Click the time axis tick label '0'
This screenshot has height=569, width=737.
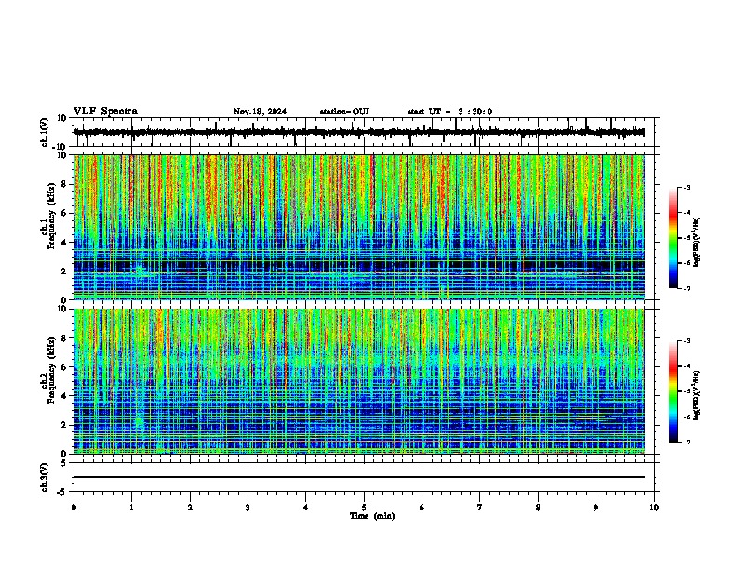click(x=74, y=508)
